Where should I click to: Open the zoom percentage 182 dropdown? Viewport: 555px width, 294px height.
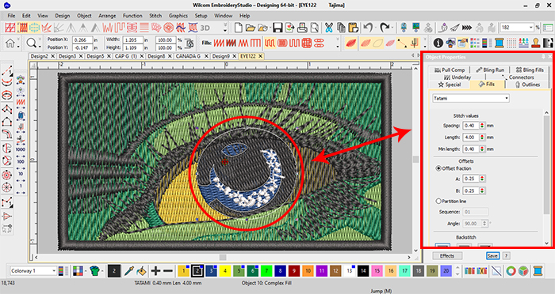(531, 27)
